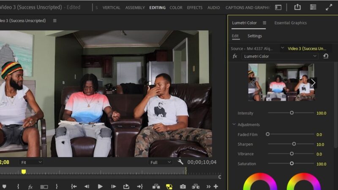This screenshot has height=190, width=338.
Task: Switch to CAPTIONS AND GRAPHICS workspace
Action: point(248,8)
